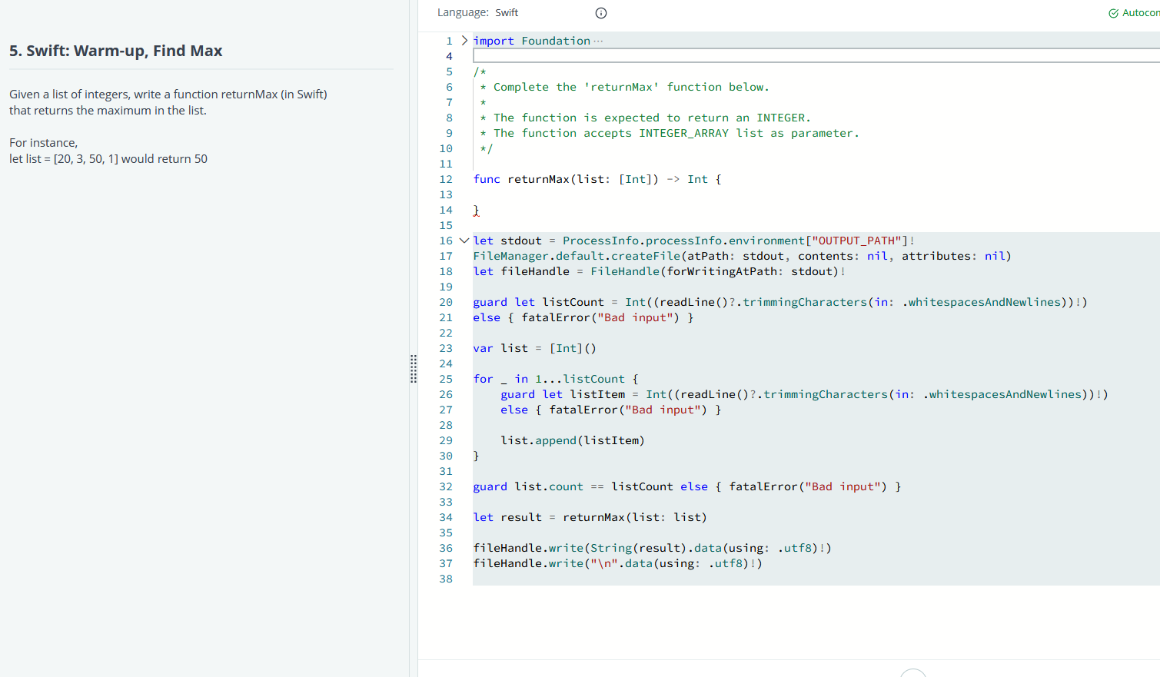
Task: Click the returnMax function signature on line 12
Action: point(596,178)
